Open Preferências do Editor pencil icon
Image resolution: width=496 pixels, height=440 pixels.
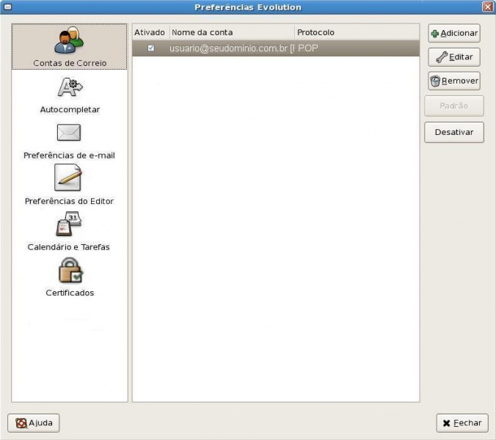tap(68, 177)
